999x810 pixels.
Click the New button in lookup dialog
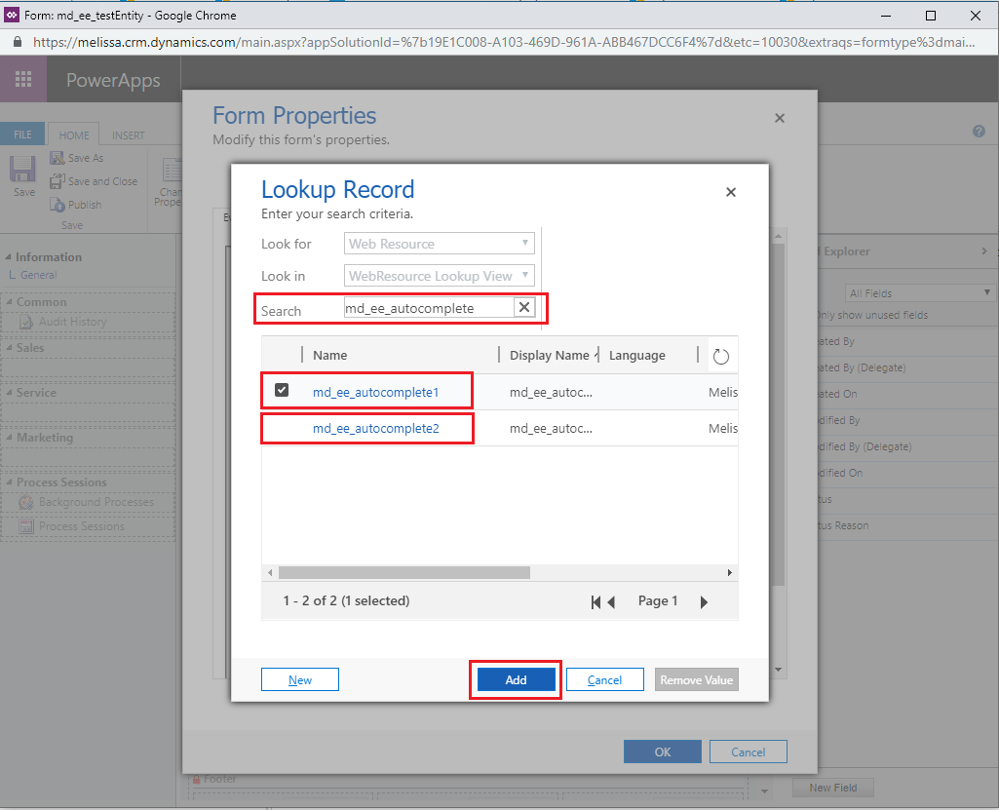pyautogui.click(x=300, y=679)
